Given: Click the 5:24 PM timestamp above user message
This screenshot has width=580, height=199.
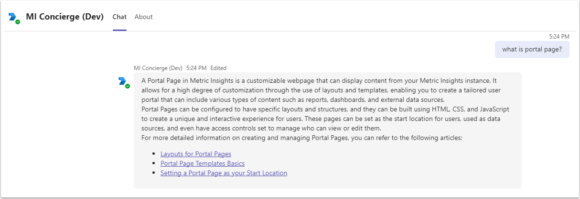Looking at the screenshot, I should point(559,37).
